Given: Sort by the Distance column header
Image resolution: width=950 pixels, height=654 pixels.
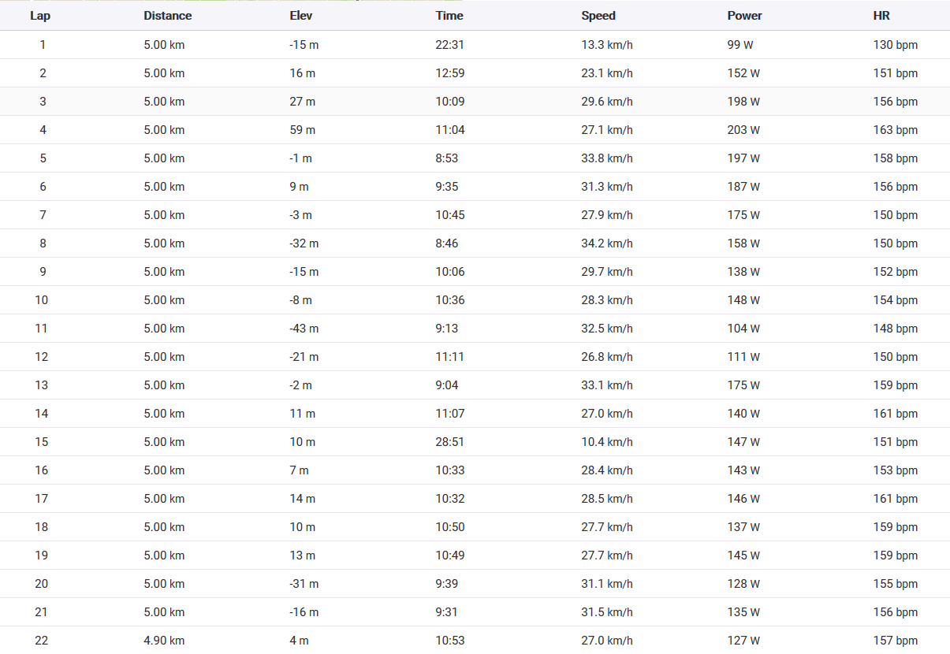Looking at the screenshot, I should tap(167, 16).
